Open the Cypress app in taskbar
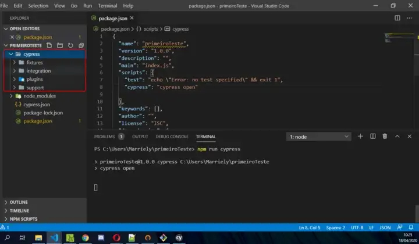This screenshot has height=244, width=419. coord(179,238)
